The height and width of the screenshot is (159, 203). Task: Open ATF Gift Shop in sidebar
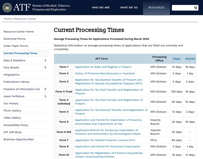click(12, 132)
